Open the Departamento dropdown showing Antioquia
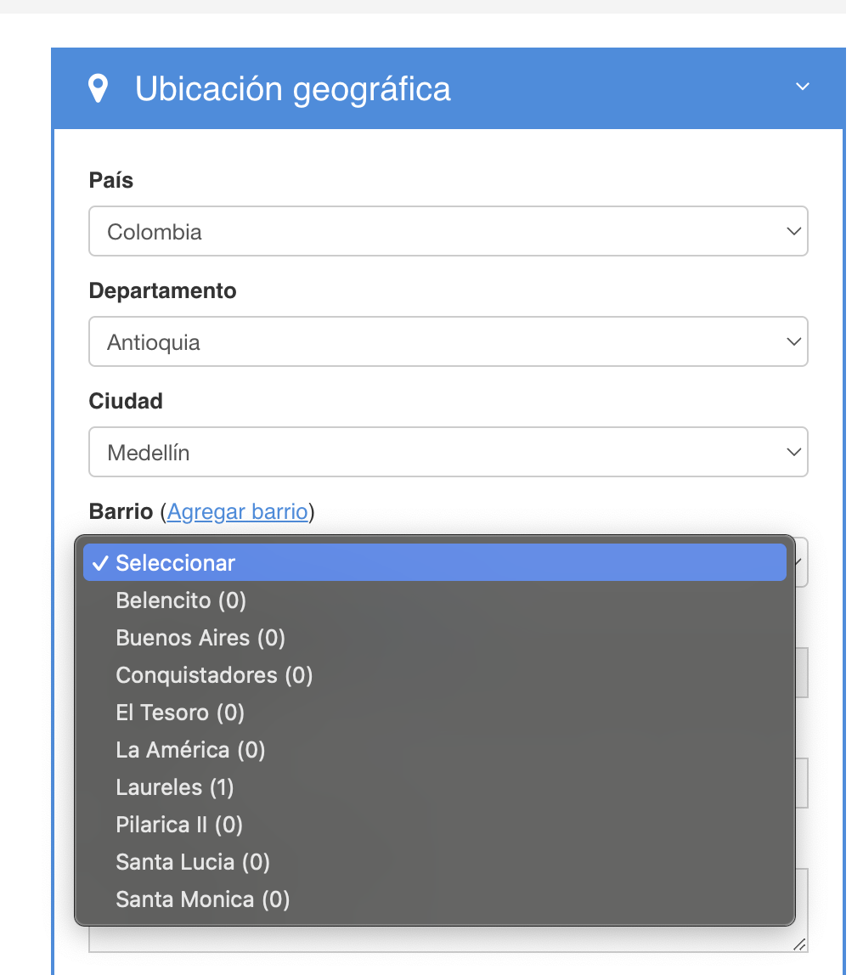 448,341
